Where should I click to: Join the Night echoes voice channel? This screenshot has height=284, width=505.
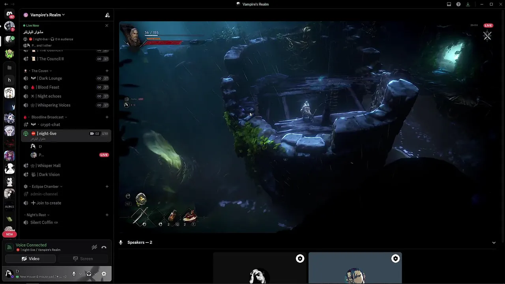[x=66, y=96]
